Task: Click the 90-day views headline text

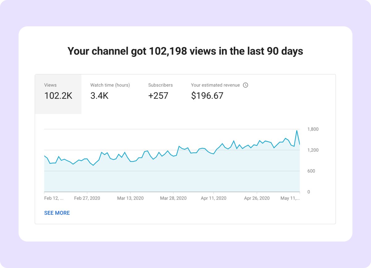Action: click(185, 51)
